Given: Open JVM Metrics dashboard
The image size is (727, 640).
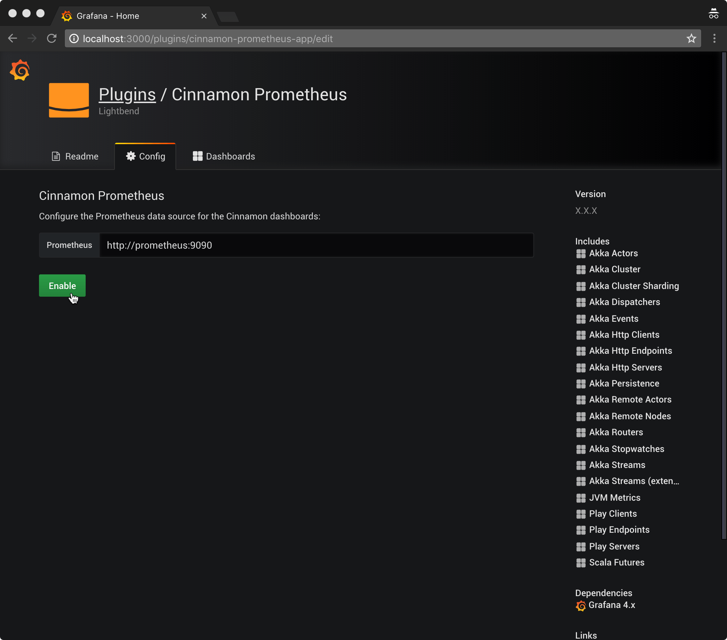Looking at the screenshot, I should coord(614,497).
